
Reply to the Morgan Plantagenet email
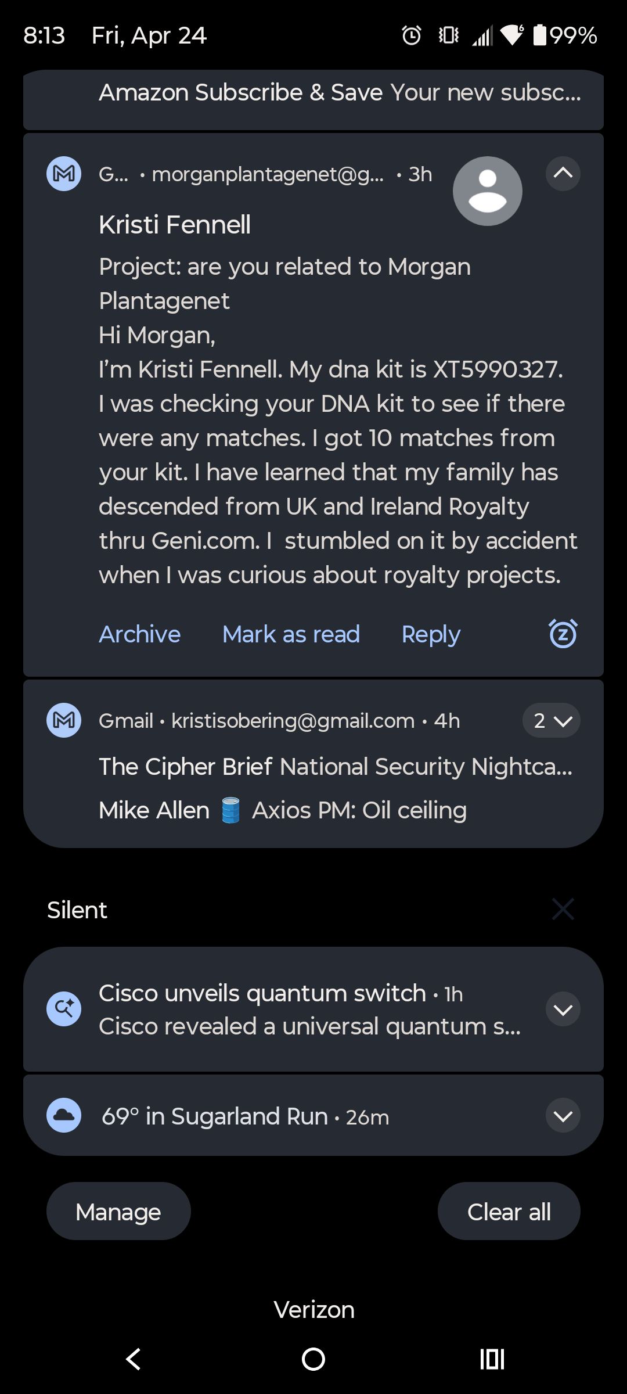point(430,634)
